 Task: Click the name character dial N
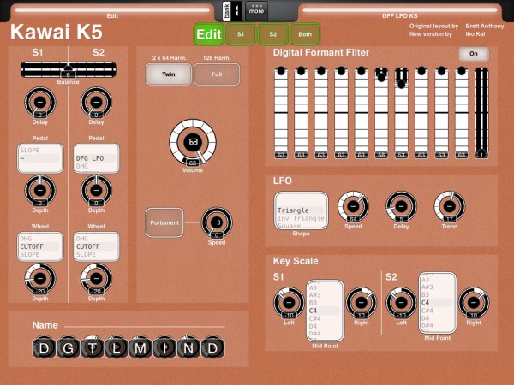click(x=188, y=347)
